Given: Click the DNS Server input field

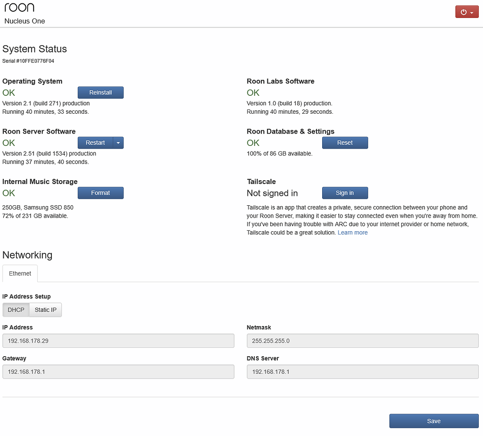Looking at the screenshot, I should tap(362, 371).
